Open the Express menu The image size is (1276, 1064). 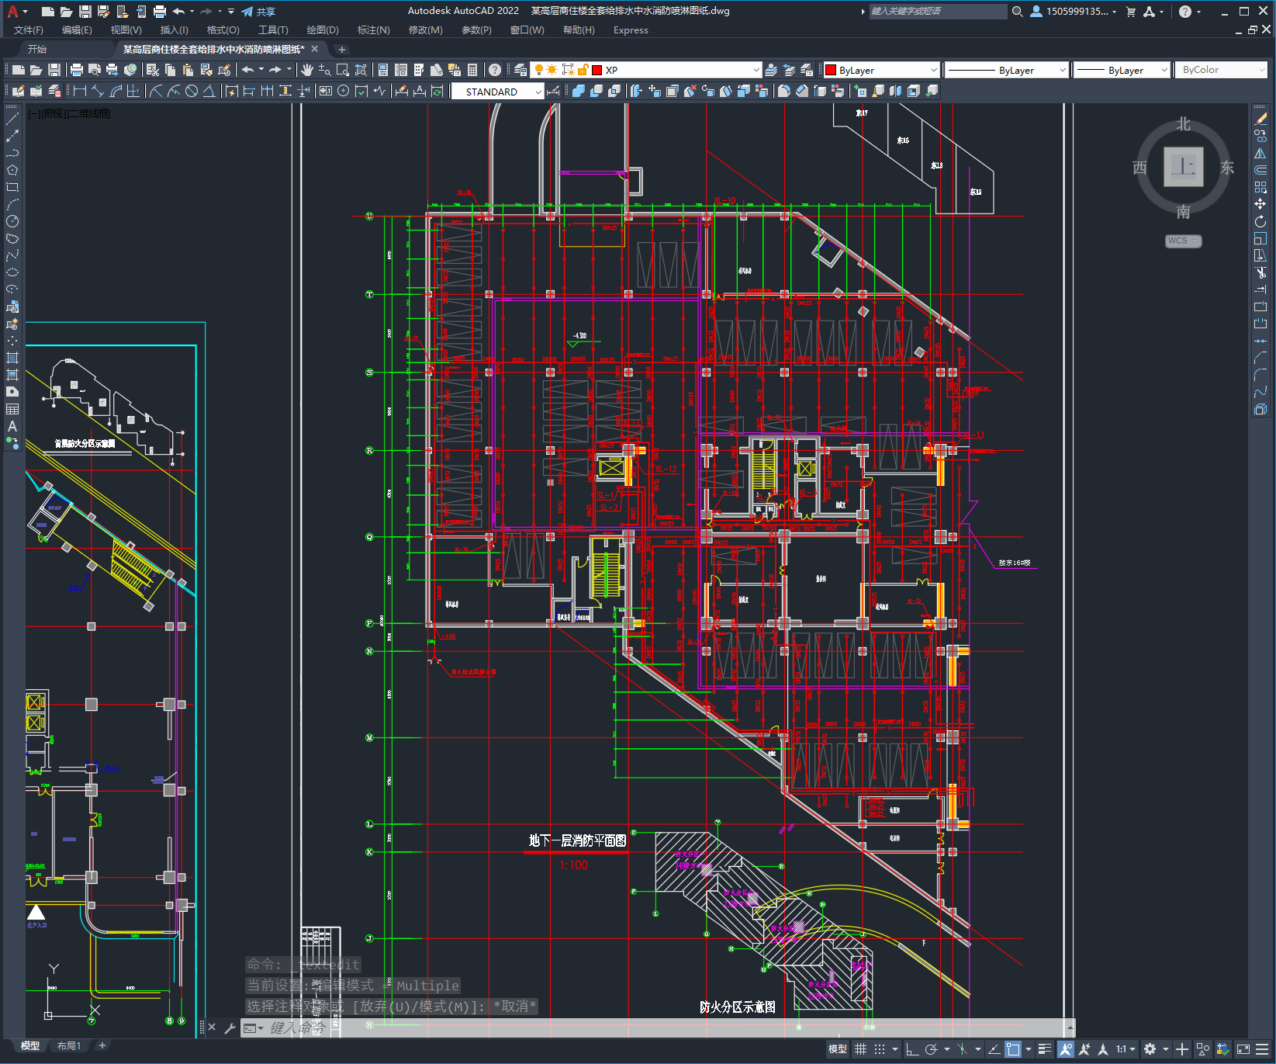click(631, 30)
